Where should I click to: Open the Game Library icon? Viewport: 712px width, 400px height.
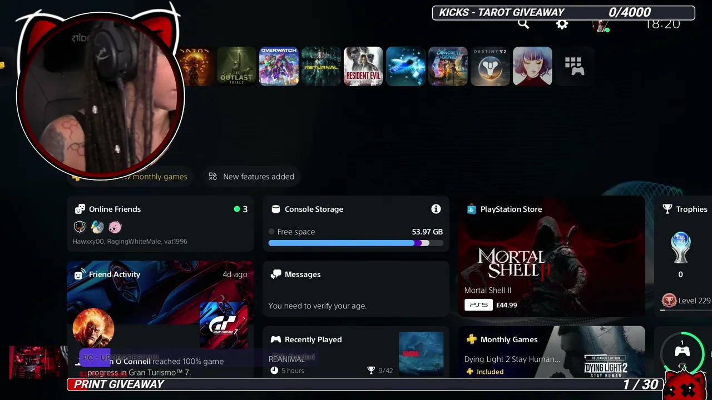(x=575, y=66)
